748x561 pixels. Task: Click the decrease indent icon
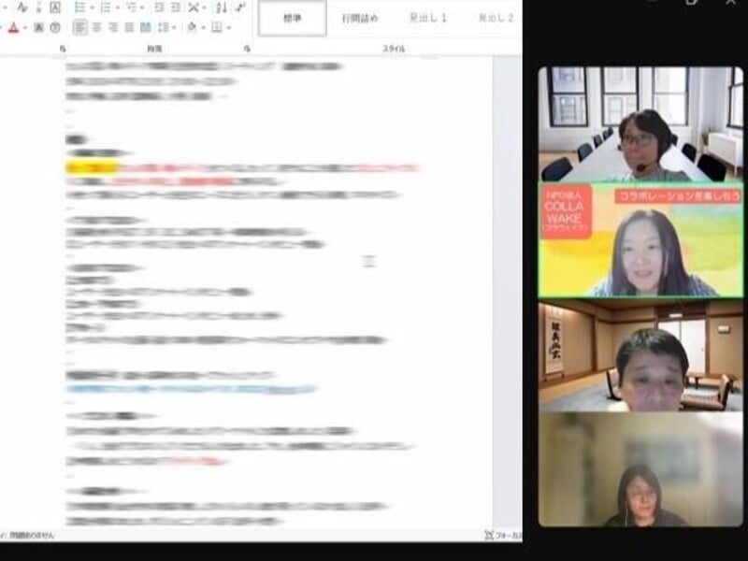[x=158, y=7]
